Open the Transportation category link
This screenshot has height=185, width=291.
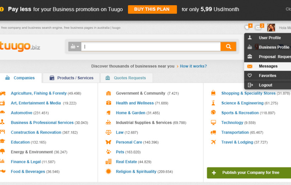coord(235,132)
